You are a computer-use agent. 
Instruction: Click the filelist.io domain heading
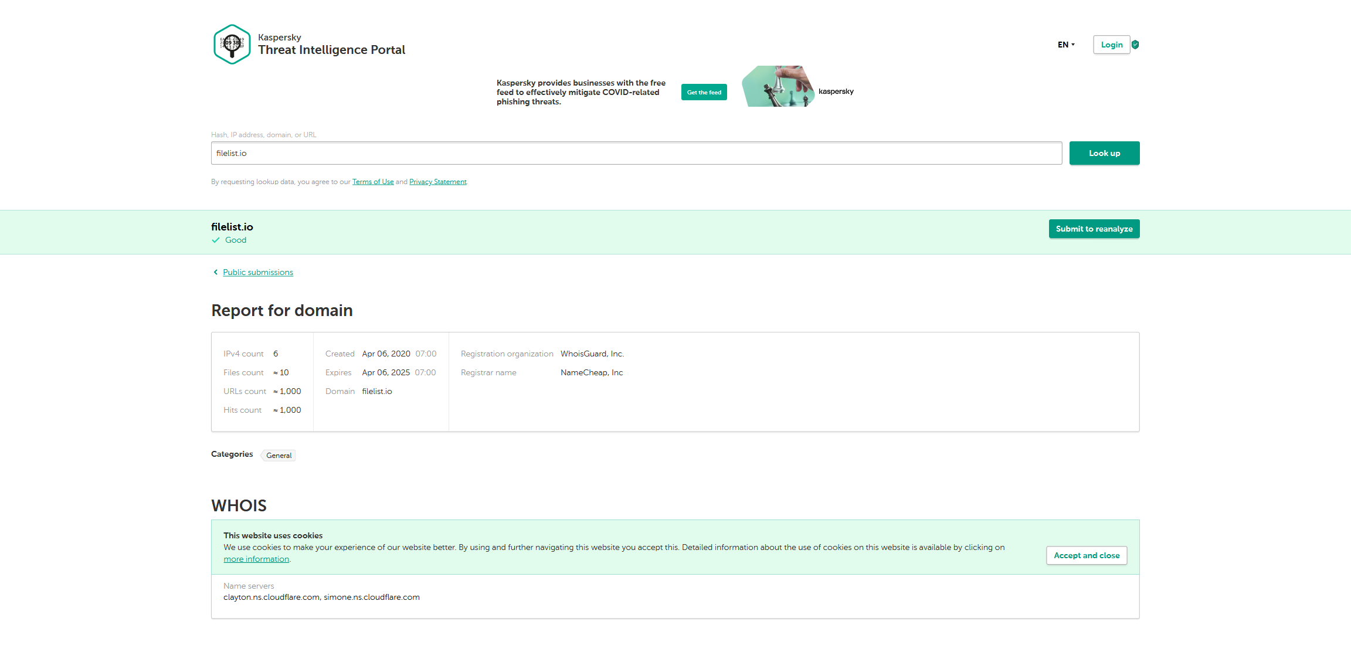click(232, 227)
